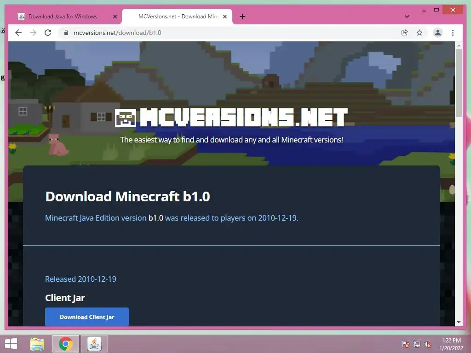Close the Download Java for Windows tab

click(115, 17)
